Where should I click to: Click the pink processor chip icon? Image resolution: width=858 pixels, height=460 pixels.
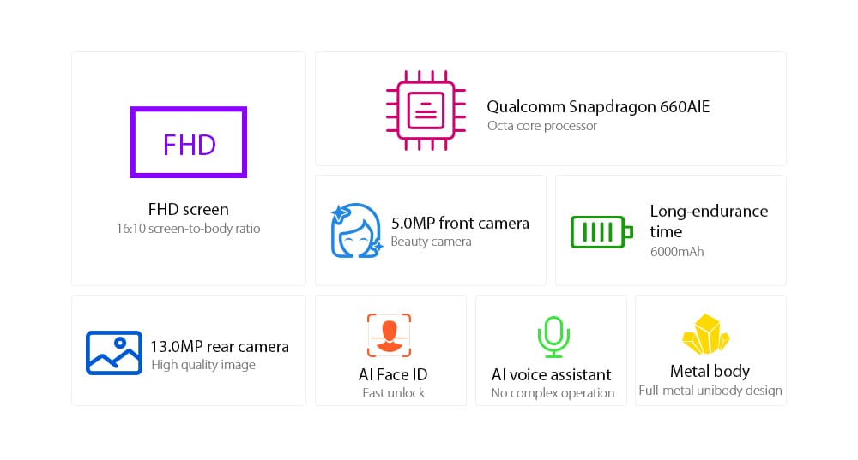426,109
